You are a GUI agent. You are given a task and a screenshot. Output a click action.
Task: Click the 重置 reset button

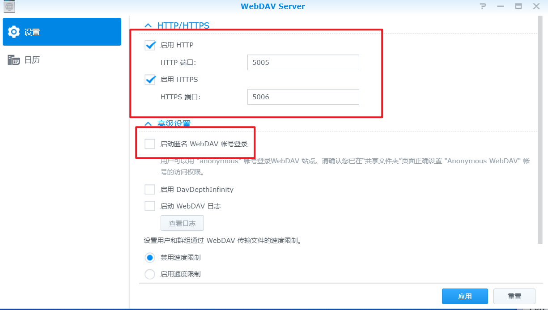coord(514,296)
